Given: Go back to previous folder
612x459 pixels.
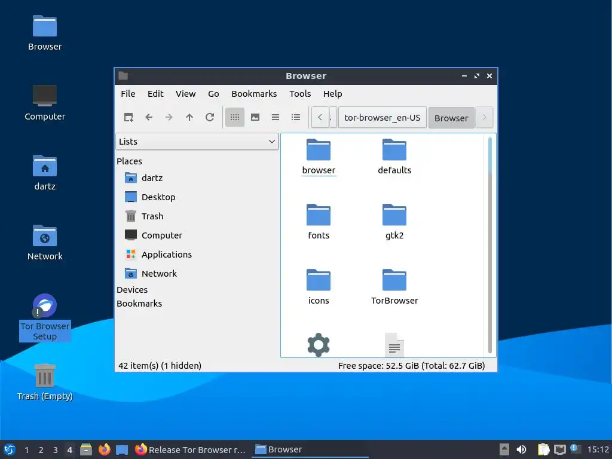Looking at the screenshot, I should pyautogui.click(x=149, y=117).
